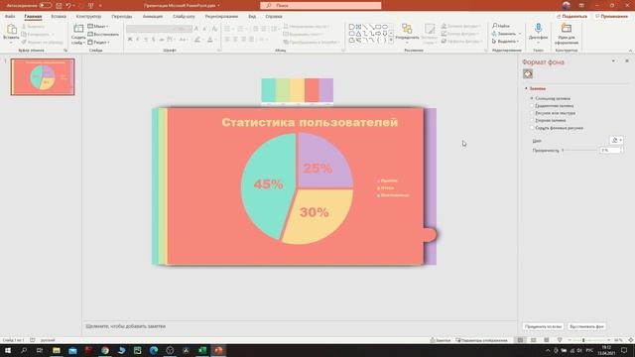Viewport: 635px width, 357px height.
Task: Switch to the Insert (Вставка) tab
Action: (x=59, y=17)
